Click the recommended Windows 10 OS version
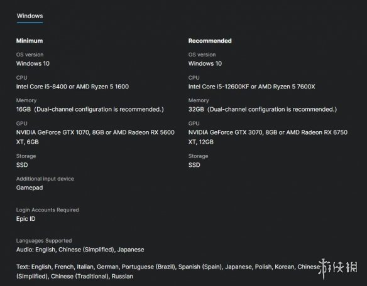 205,63
